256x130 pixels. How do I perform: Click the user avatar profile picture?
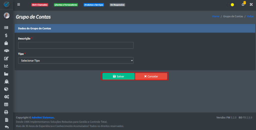pos(6,15)
